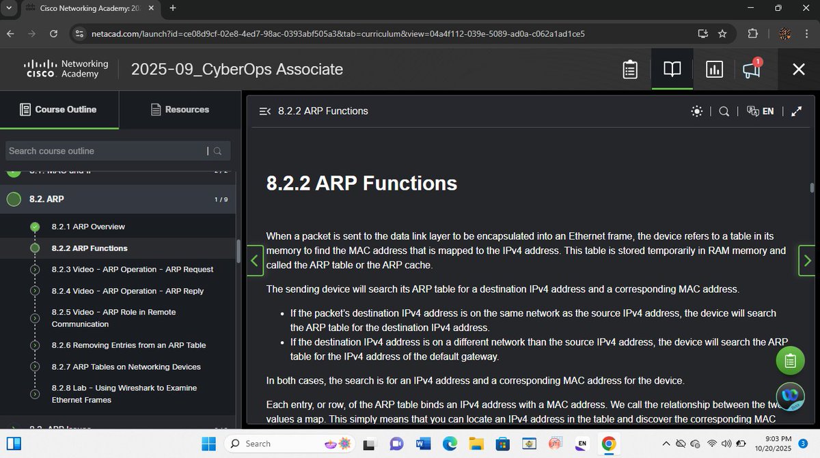Open the Chrome extensions puzzle icon
Viewport: 820px width, 458px height.
point(752,33)
